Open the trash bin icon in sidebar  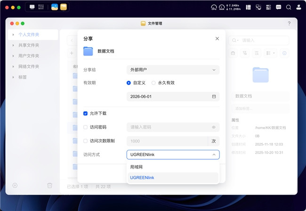pyautogui.click(x=49, y=185)
